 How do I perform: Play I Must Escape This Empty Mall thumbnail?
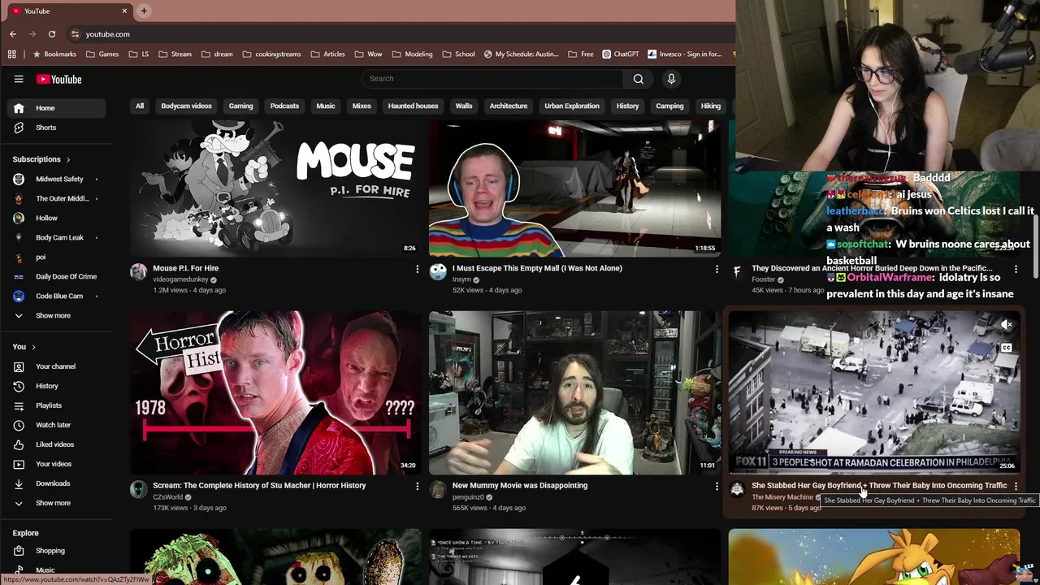[x=574, y=188]
